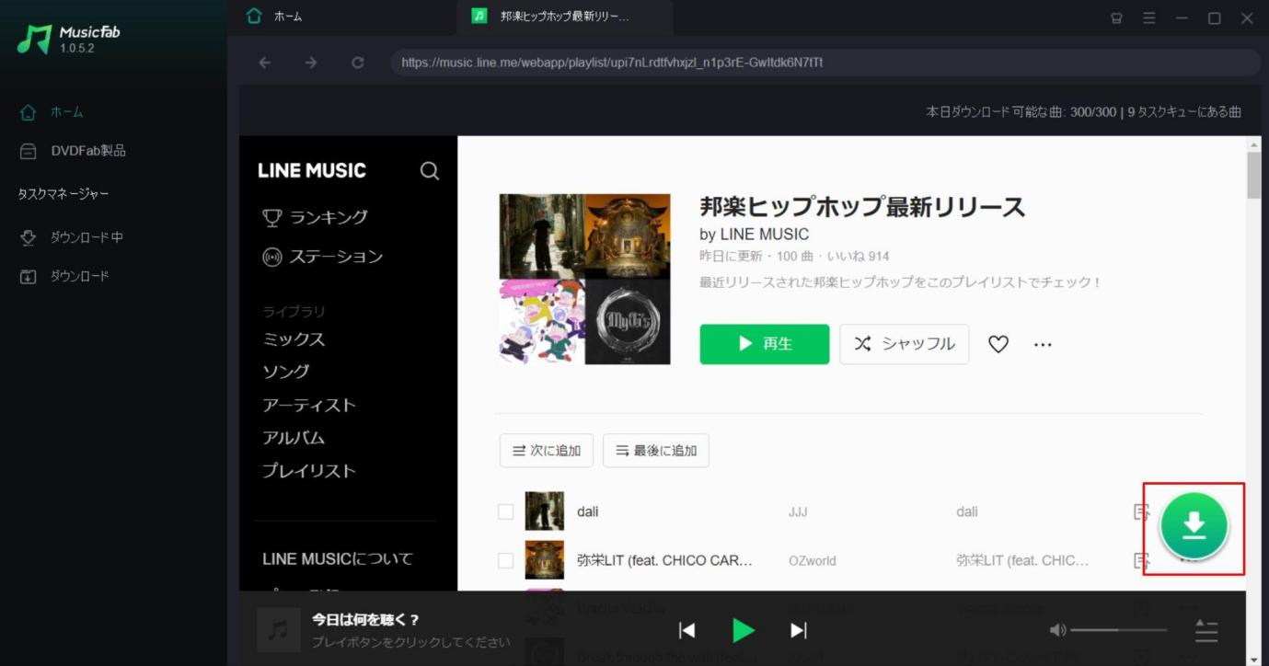Image resolution: width=1269 pixels, height=666 pixels.
Task: Open the playlist more options ellipsis
Action: 1043,344
